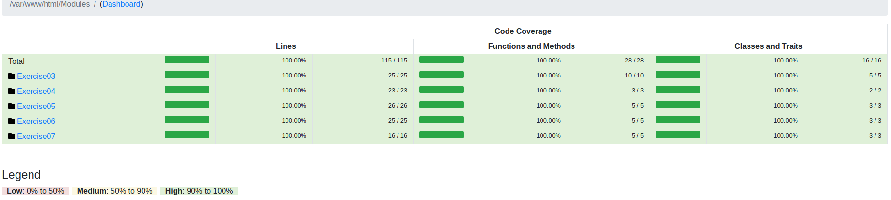The height and width of the screenshot is (200, 891).
Task: Open the Exercise07 directory link
Action: pyautogui.click(x=36, y=136)
